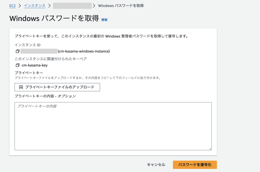Return to the instances list via breadcrumb

point(34,5)
